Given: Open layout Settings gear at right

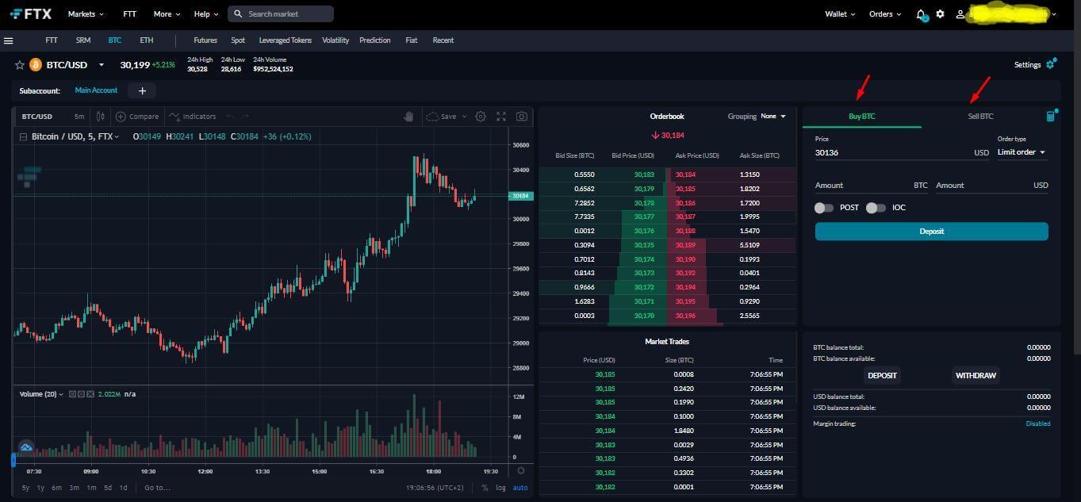Looking at the screenshot, I should coord(1051,64).
